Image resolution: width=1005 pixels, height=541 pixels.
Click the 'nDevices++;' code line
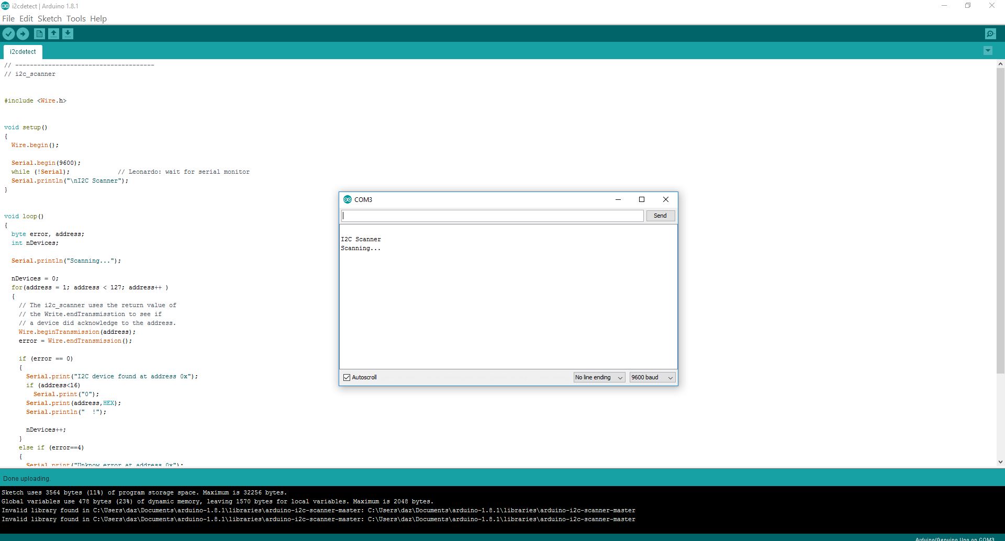(46, 430)
